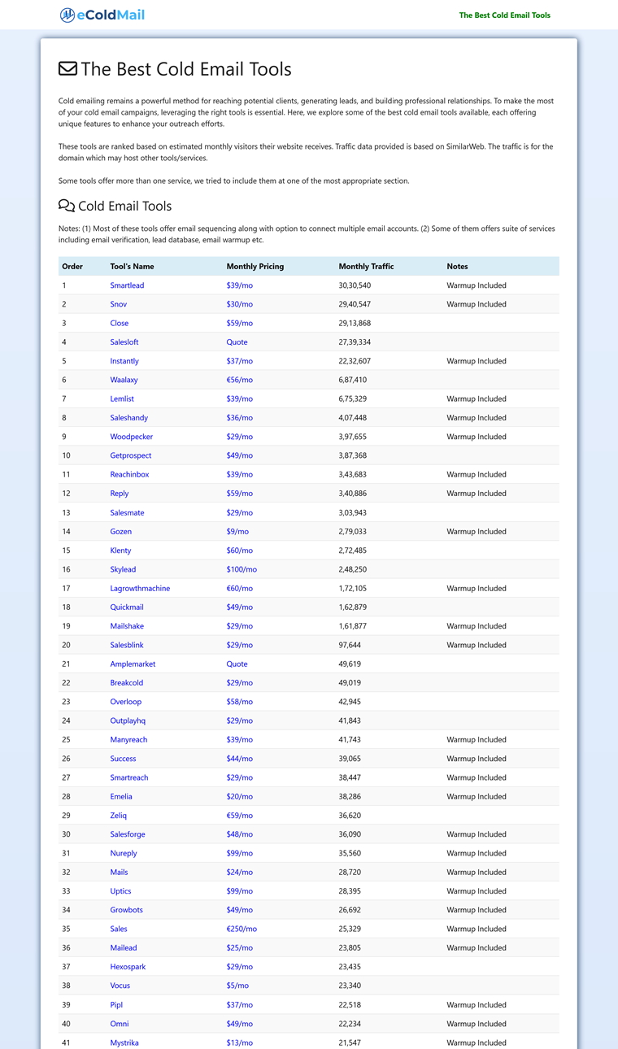Visit the Manyreach link
The image size is (618, 1049).
[129, 739]
